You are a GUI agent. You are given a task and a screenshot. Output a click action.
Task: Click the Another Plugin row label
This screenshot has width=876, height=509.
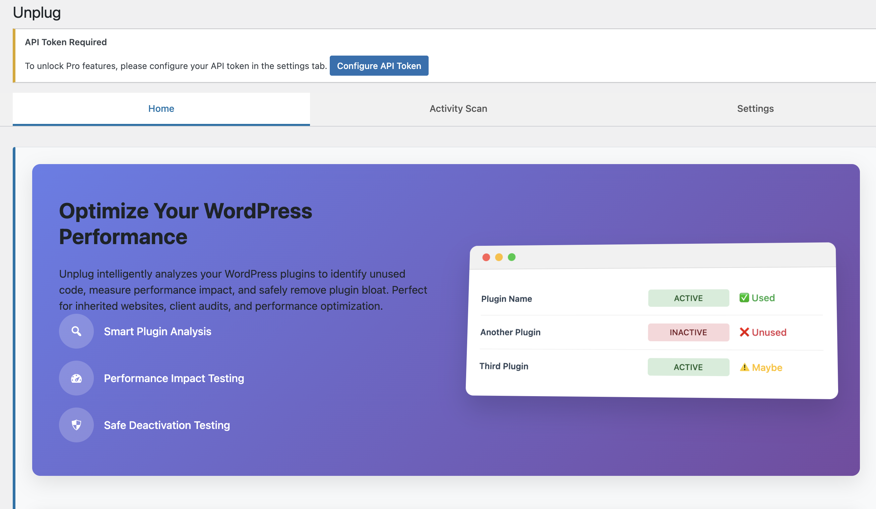coord(510,332)
